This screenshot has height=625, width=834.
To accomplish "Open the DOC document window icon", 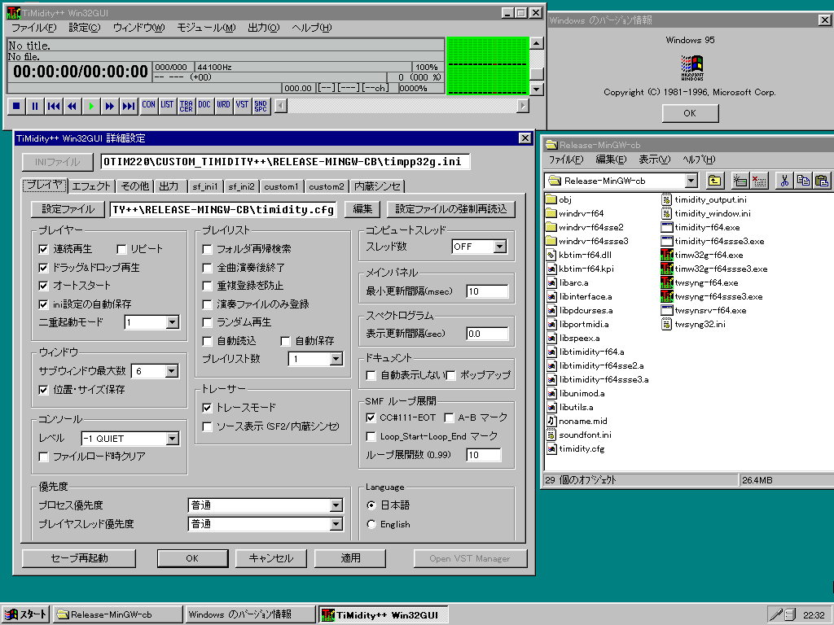I will (x=204, y=106).
